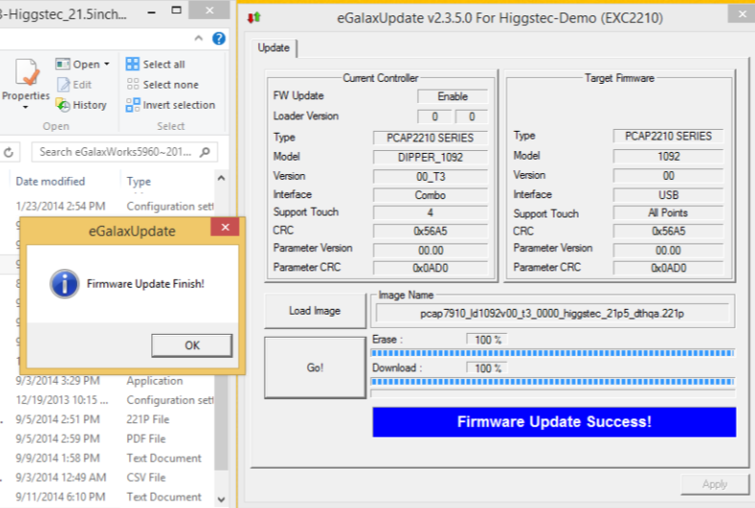
Task: Sort files by Date modified column header
Action: 50,181
